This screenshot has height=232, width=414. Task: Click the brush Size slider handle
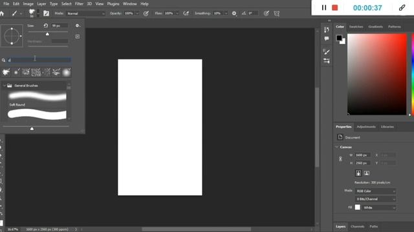tap(47, 34)
